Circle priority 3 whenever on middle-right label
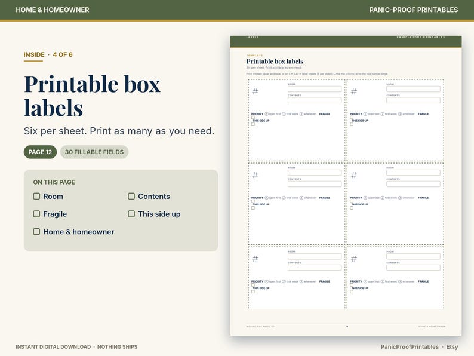 (400, 198)
